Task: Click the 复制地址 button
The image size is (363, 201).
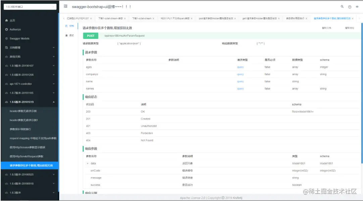Action: point(350,28)
